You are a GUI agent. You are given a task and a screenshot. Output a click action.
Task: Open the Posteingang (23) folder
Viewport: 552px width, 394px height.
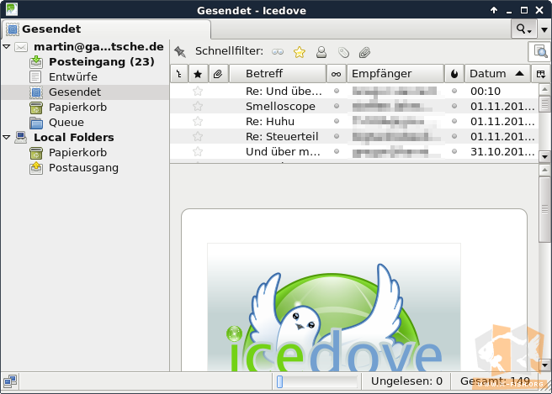(101, 62)
